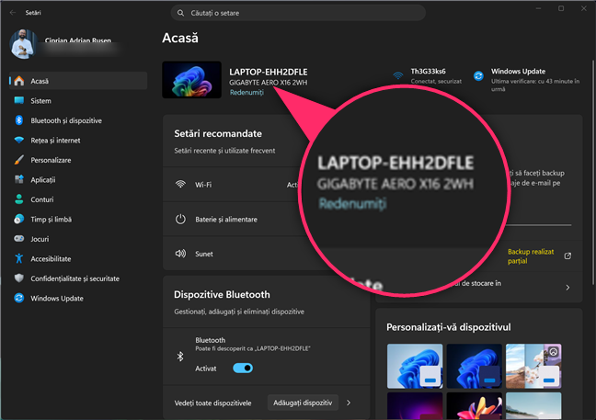This screenshot has width=596, height=420.
Task: Expand the storage row chevron arrow
Action: coord(567,288)
